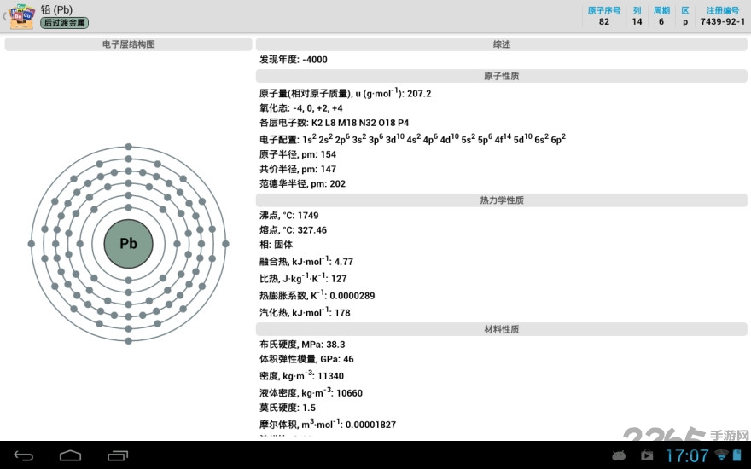Tap the 各层电子数 K2 L8 M18 line
This screenshot has height=469, width=751.
335,123
